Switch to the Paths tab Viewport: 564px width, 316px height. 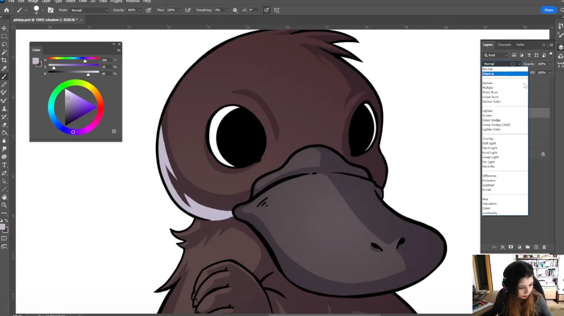click(x=520, y=45)
